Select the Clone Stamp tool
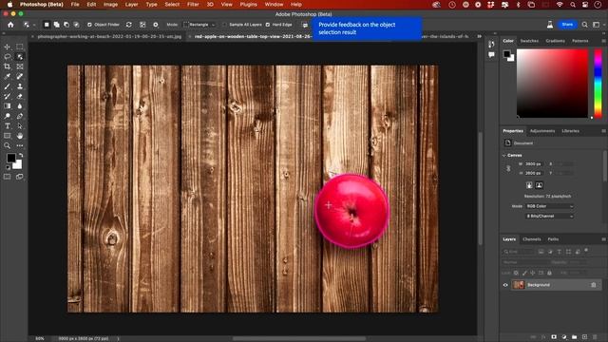Screen dimensions: 608x342 [x=20, y=86]
